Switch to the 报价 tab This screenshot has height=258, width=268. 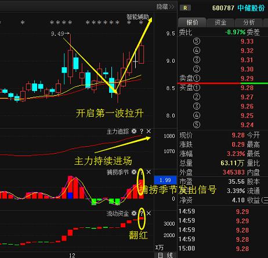coord(192,23)
